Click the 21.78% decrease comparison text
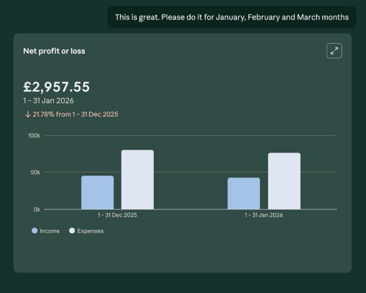Image resolution: width=366 pixels, height=293 pixels. 71,114
